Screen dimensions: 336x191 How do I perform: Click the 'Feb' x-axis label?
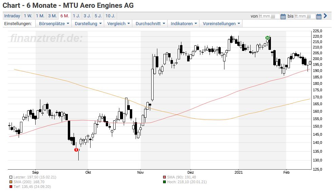pyautogui.click(x=286, y=172)
